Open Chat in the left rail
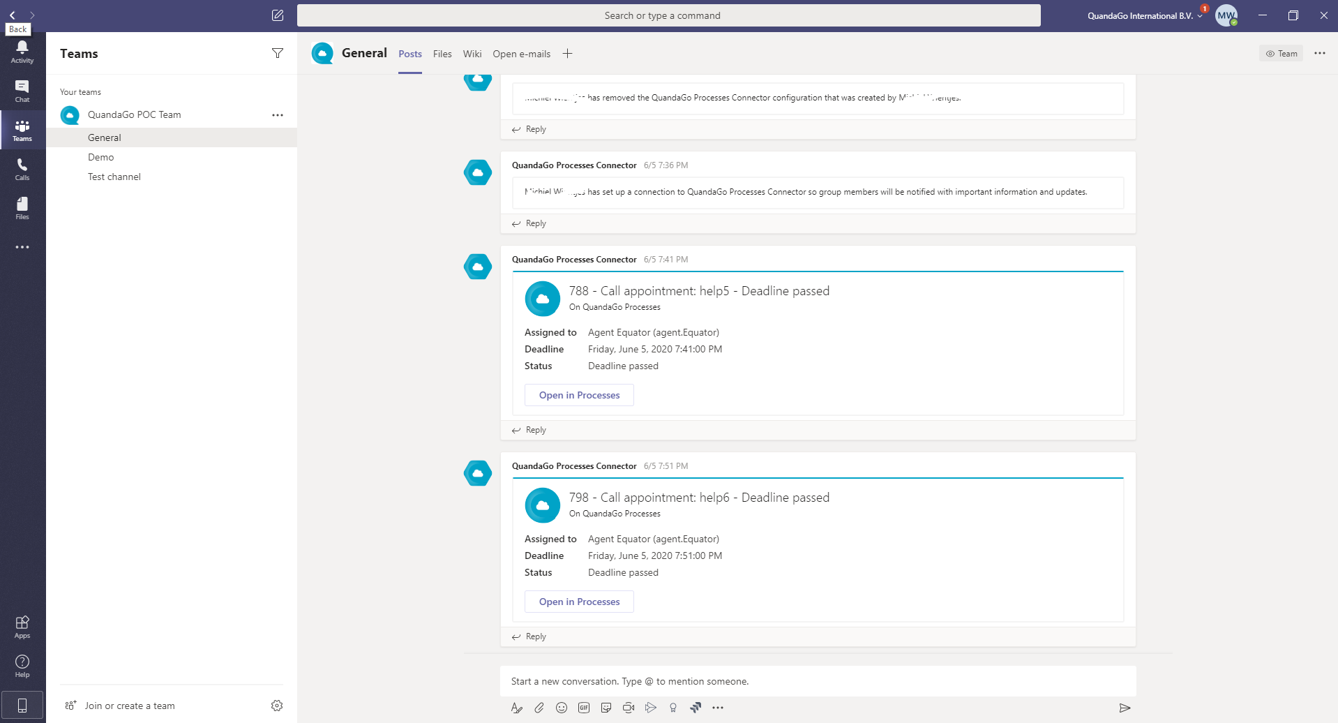Viewport: 1338px width, 723px height. [x=22, y=91]
